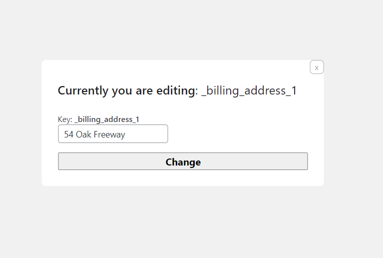Screen dimensions: 383x258
Task: Click the white area below the Change button
Action: (x=183, y=178)
